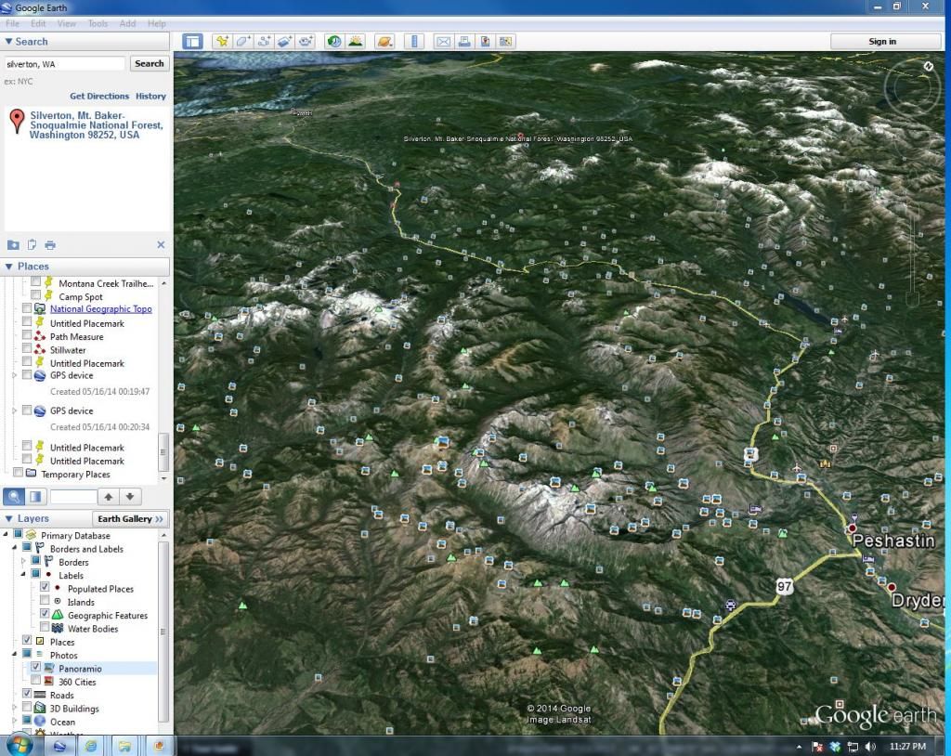Open the Tools menu
The height and width of the screenshot is (756, 951).
click(98, 23)
